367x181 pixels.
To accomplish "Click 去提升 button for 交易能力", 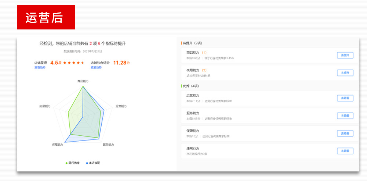I will click(x=345, y=73).
